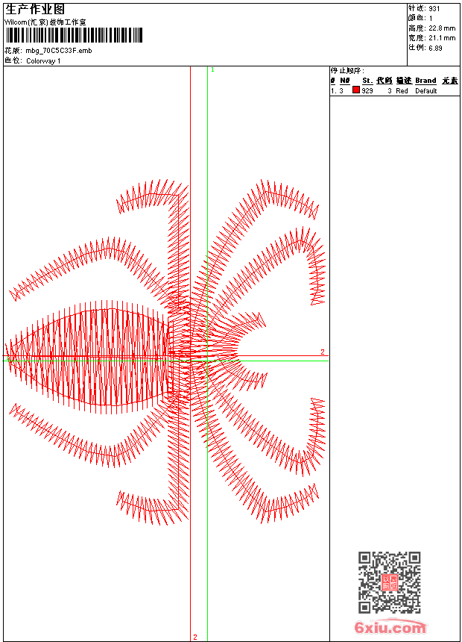Click the Default brand cell
The image size is (462, 642).
426,91
